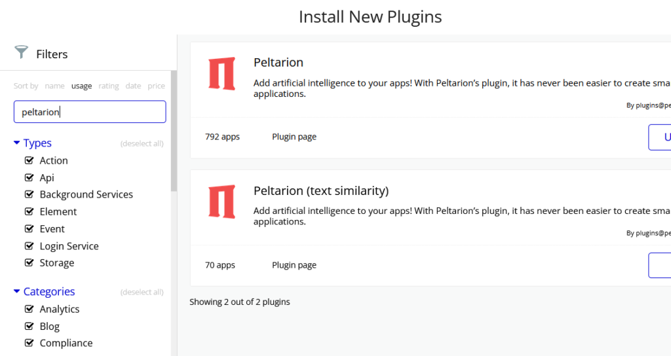Click the Peltarion (text similarity) title
Image resolution: width=671 pixels, height=356 pixels.
coord(321,190)
